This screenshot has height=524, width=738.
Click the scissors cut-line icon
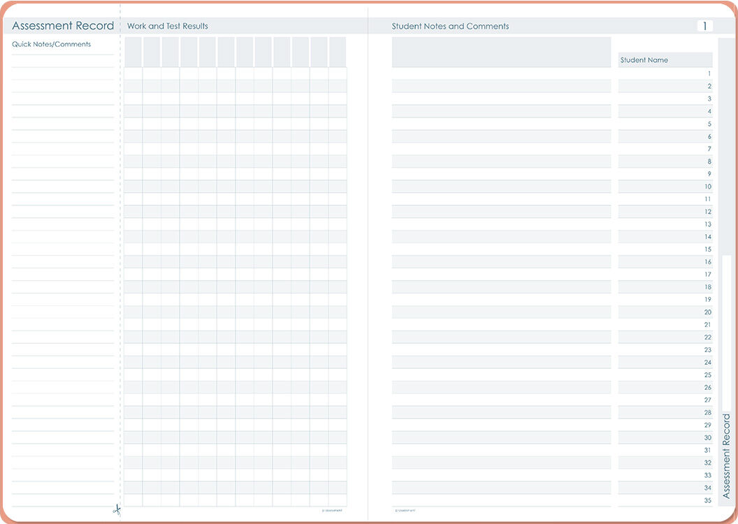pos(117,509)
